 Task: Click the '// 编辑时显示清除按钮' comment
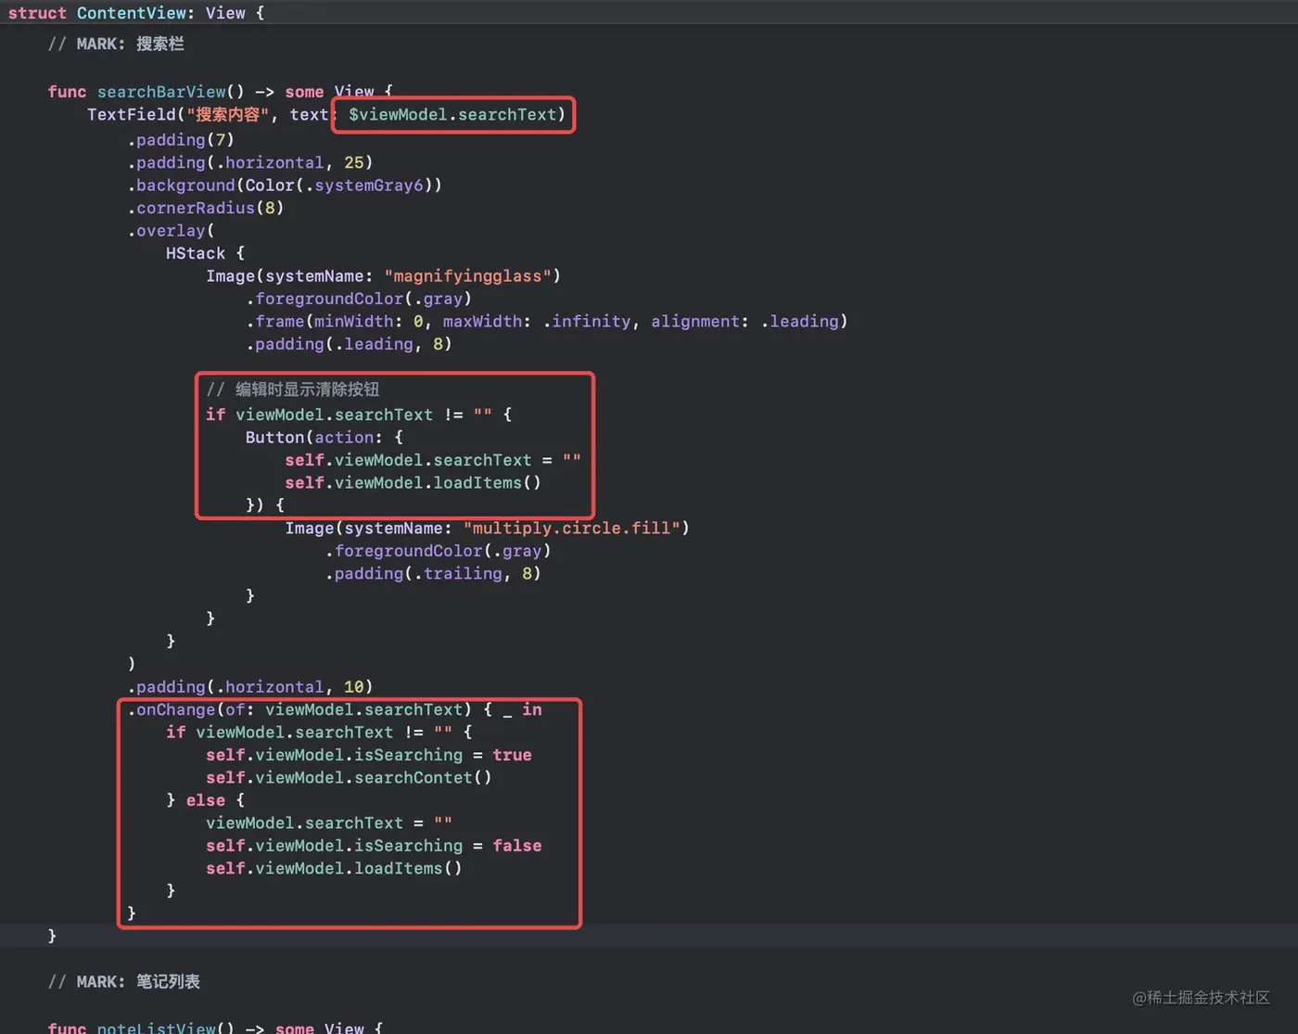coord(293,389)
